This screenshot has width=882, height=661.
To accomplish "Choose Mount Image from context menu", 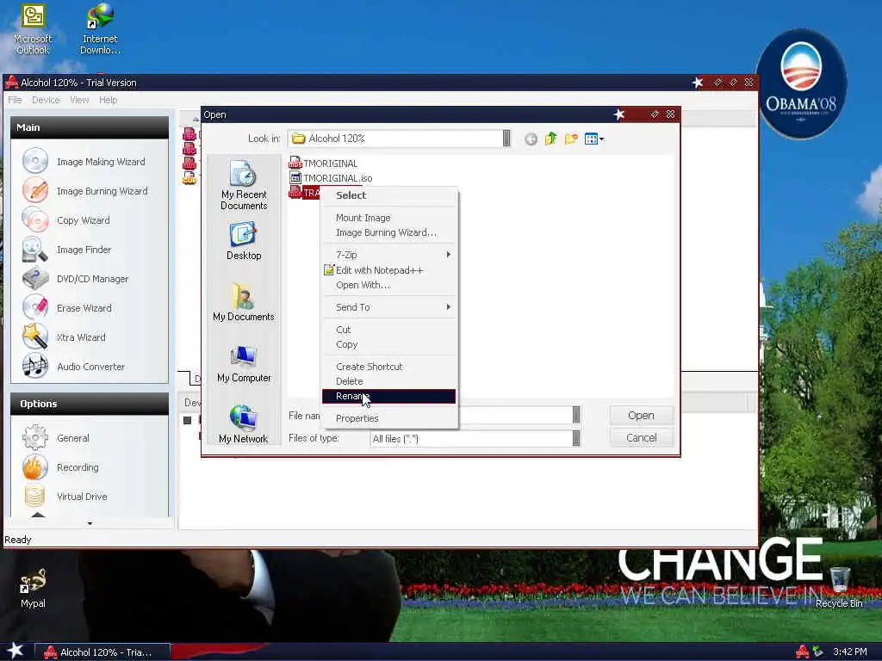I will pos(388,218).
